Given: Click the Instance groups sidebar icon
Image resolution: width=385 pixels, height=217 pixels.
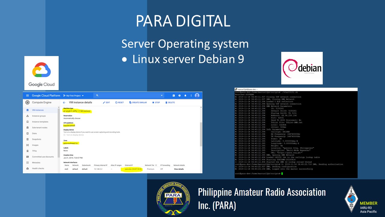Looking at the screenshot, I should [28, 116].
